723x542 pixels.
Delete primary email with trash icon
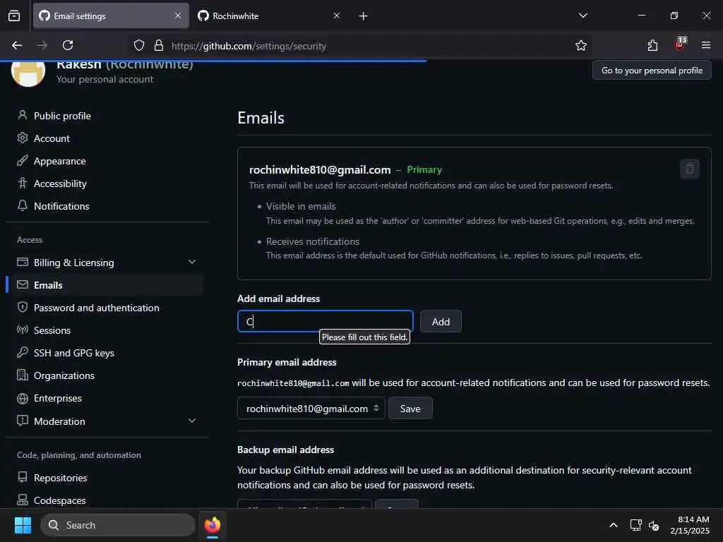click(689, 169)
